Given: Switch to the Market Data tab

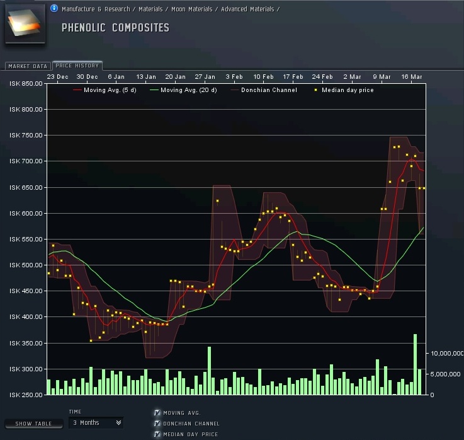Looking at the screenshot, I should 28,66.
